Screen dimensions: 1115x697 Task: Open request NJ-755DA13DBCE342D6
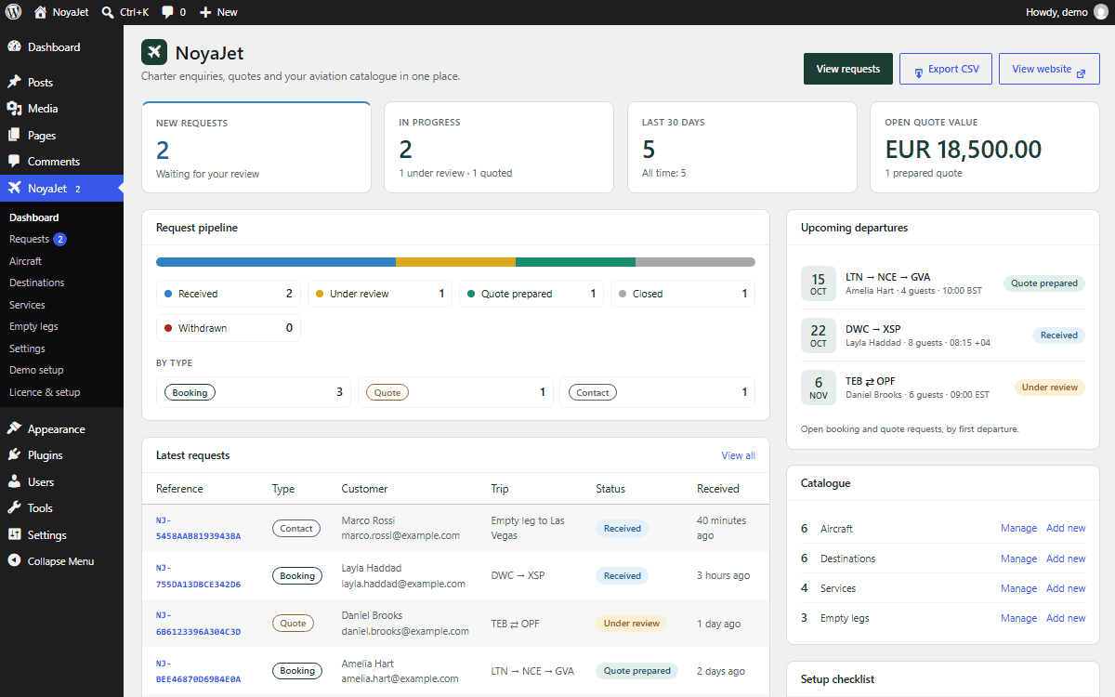(199, 575)
